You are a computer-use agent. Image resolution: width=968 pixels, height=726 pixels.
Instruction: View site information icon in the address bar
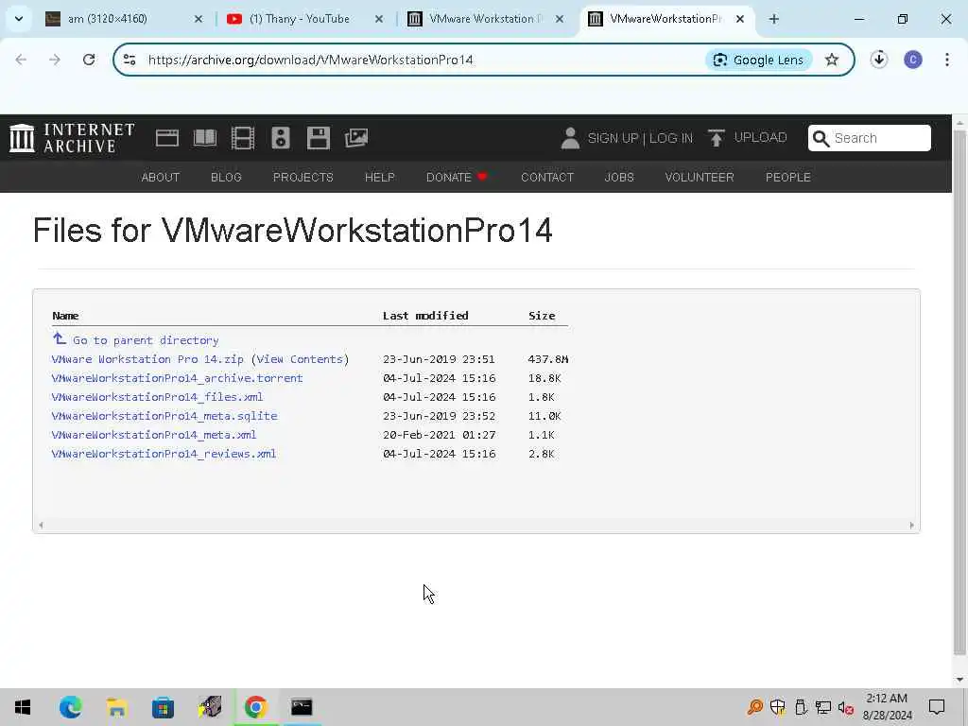coord(130,60)
